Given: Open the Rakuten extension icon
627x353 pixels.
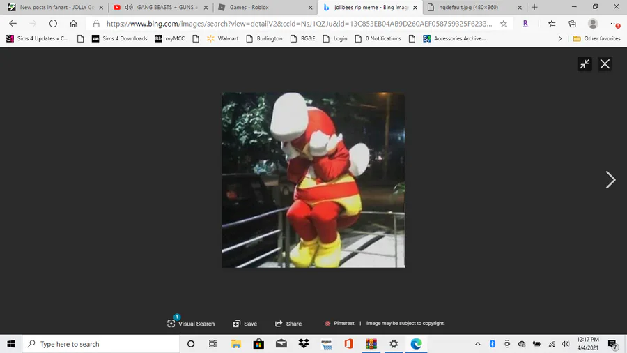Looking at the screenshot, I should point(525,24).
